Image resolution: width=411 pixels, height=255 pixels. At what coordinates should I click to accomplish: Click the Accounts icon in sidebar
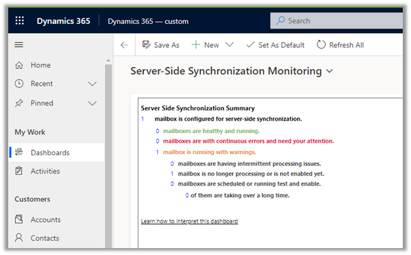(x=19, y=220)
